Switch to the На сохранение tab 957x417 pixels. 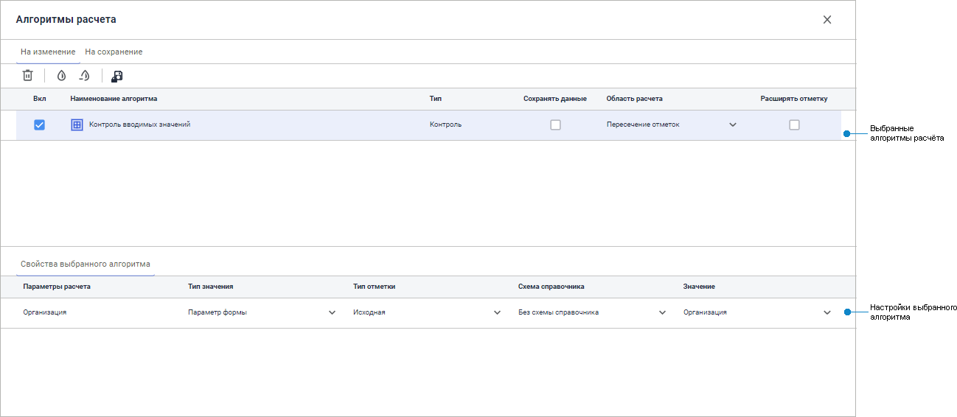pos(114,52)
